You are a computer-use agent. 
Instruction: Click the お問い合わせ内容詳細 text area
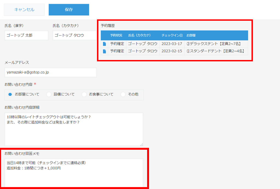pyautogui.click(x=74, y=129)
